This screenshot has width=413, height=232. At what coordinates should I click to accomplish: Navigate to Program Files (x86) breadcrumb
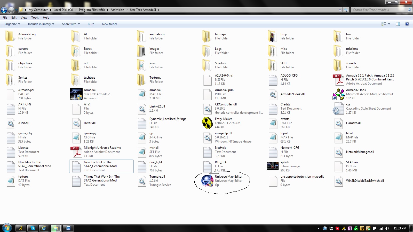click(x=92, y=10)
